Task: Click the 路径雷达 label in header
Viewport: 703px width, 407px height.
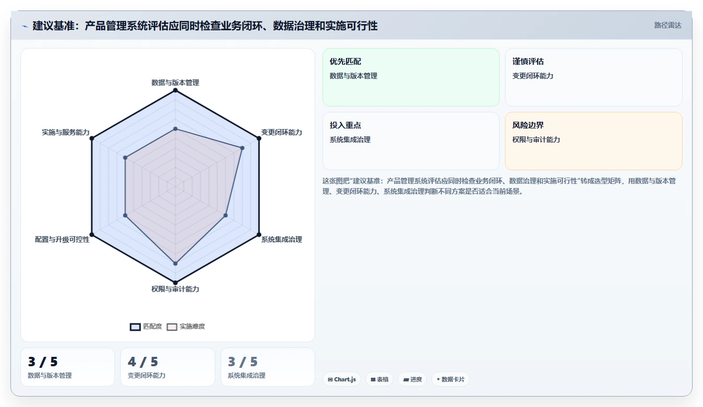Action: pos(667,25)
